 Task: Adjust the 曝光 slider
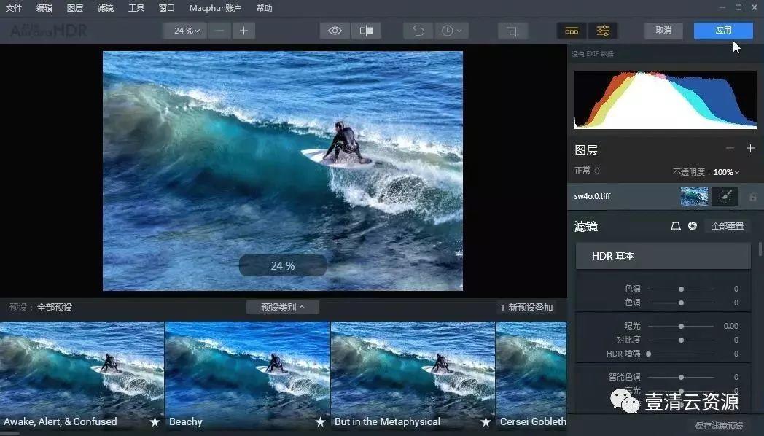coord(681,326)
